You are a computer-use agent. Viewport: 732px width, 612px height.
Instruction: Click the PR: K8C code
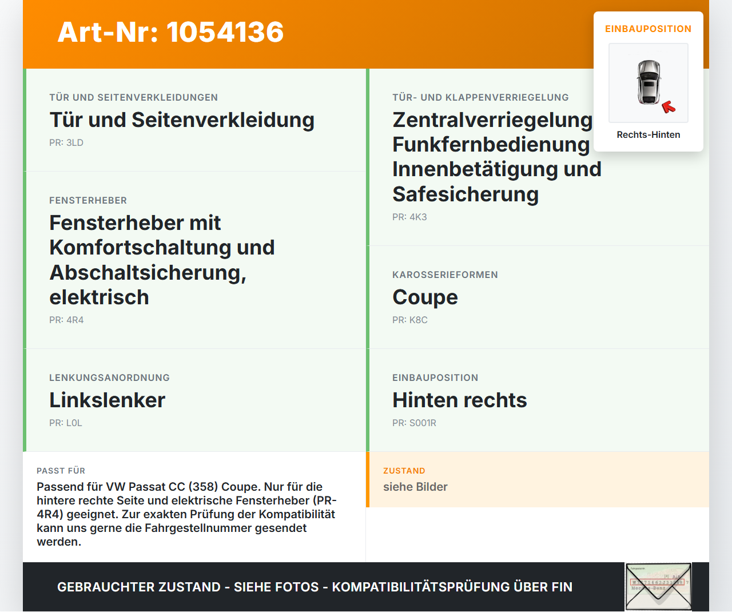coord(410,320)
